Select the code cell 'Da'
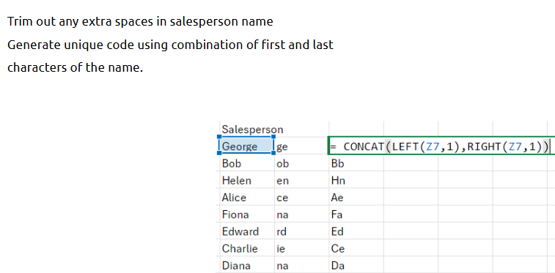Image resolution: width=555 pixels, height=273 pixels. pos(356,265)
